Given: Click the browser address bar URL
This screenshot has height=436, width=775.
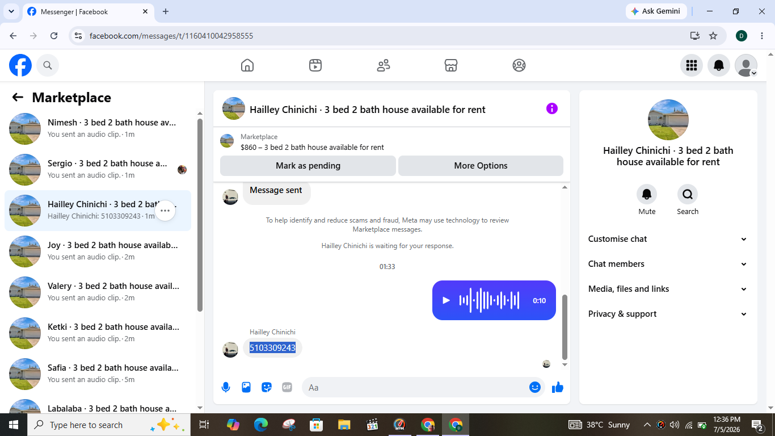Looking at the screenshot, I should pyautogui.click(x=171, y=36).
